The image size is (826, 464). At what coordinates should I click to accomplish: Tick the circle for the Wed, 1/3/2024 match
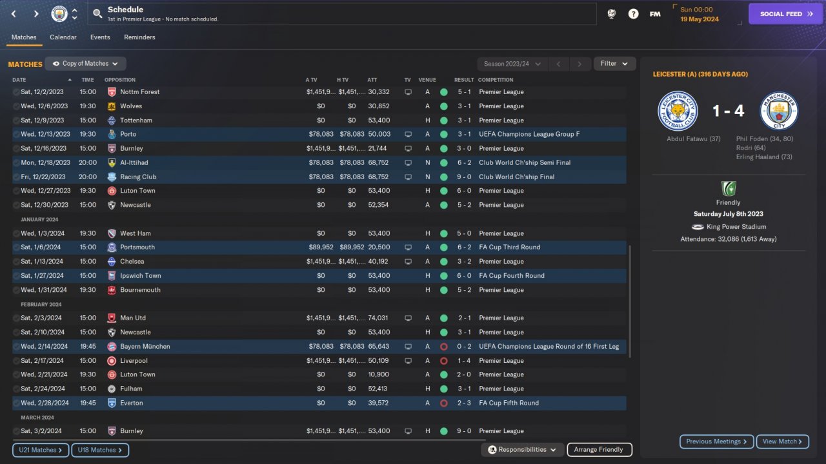[x=16, y=233]
